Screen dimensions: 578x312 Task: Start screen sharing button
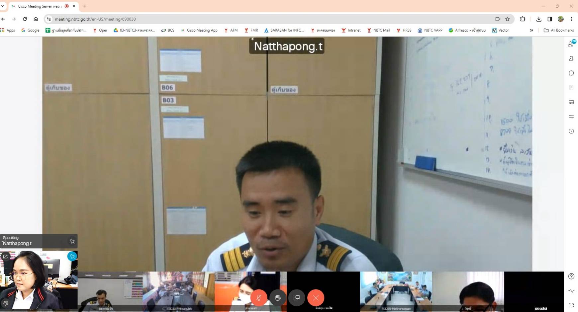297,298
